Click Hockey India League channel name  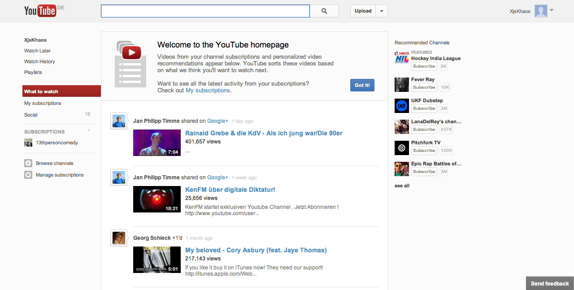coord(436,58)
